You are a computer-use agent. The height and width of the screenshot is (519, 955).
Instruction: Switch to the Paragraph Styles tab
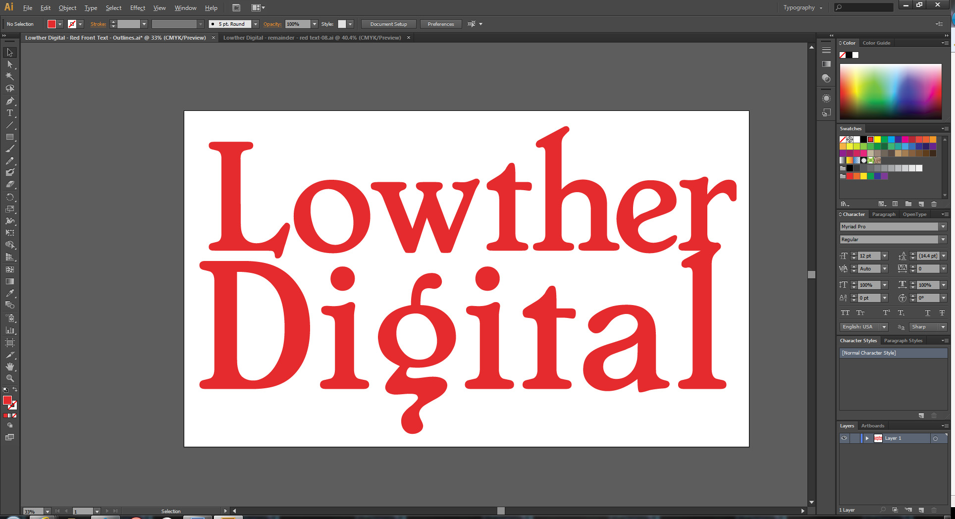coord(903,341)
